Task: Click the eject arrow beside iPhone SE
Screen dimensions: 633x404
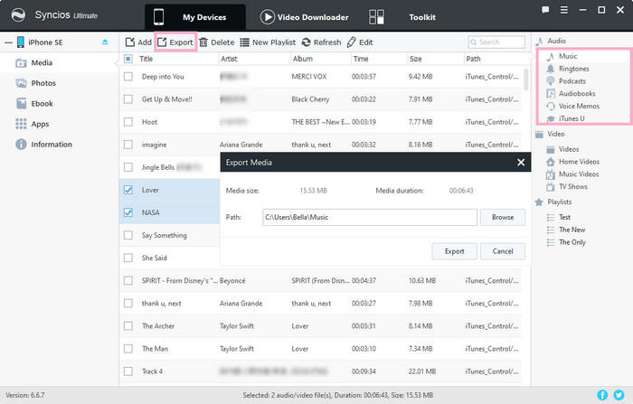Action: coord(104,42)
